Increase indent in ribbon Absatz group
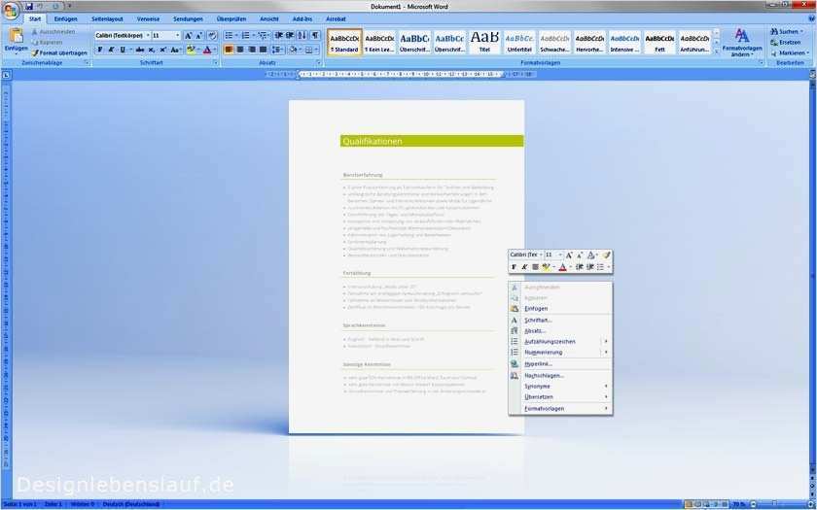 [x=290, y=35]
